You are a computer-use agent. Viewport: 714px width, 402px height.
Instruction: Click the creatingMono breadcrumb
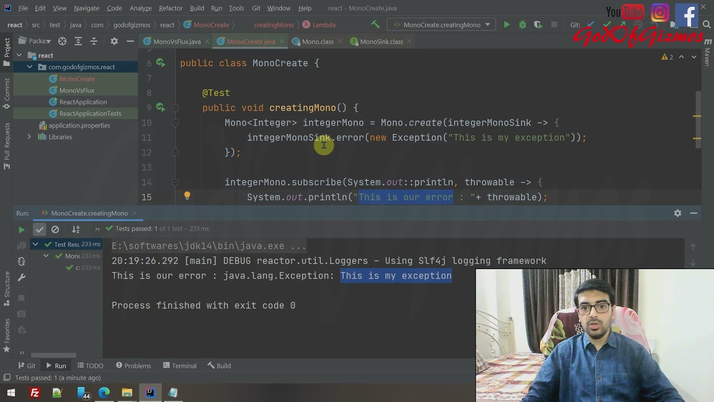click(x=273, y=25)
